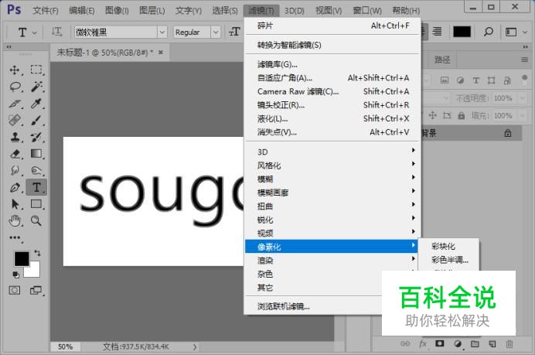
Task: Select the Gradient tool
Action: (x=36, y=154)
